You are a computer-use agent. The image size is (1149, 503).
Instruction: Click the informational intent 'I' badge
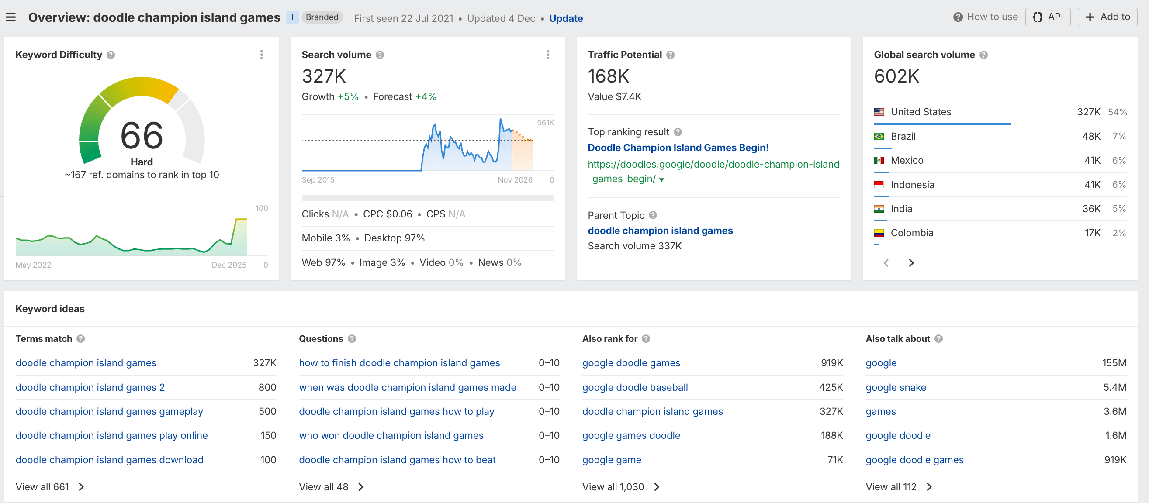[292, 17]
